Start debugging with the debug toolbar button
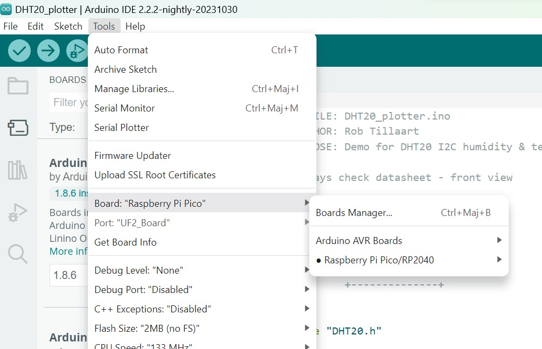Viewport: 542px width, 349px height. pos(77,51)
